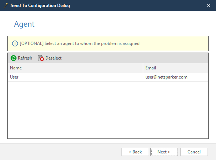Click empty area below the agent list

click(108, 110)
